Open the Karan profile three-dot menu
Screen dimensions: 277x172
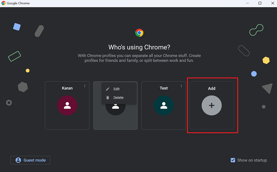(85, 86)
